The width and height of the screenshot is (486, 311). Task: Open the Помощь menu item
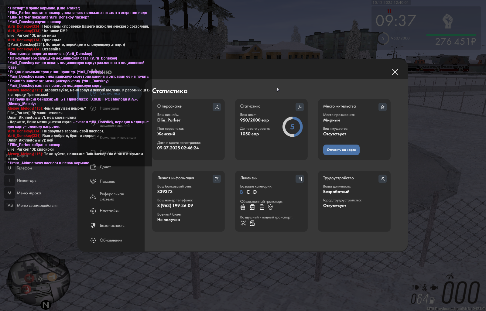pos(107,182)
